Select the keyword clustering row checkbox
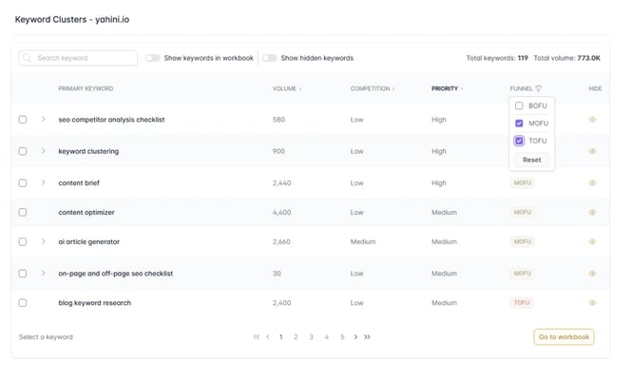Screen dimensions: 633x380 (23, 151)
